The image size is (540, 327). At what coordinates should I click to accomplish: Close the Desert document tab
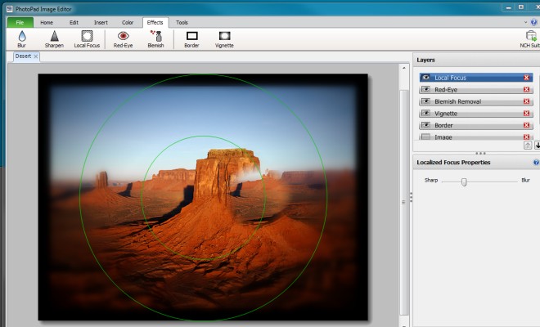point(35,56)
